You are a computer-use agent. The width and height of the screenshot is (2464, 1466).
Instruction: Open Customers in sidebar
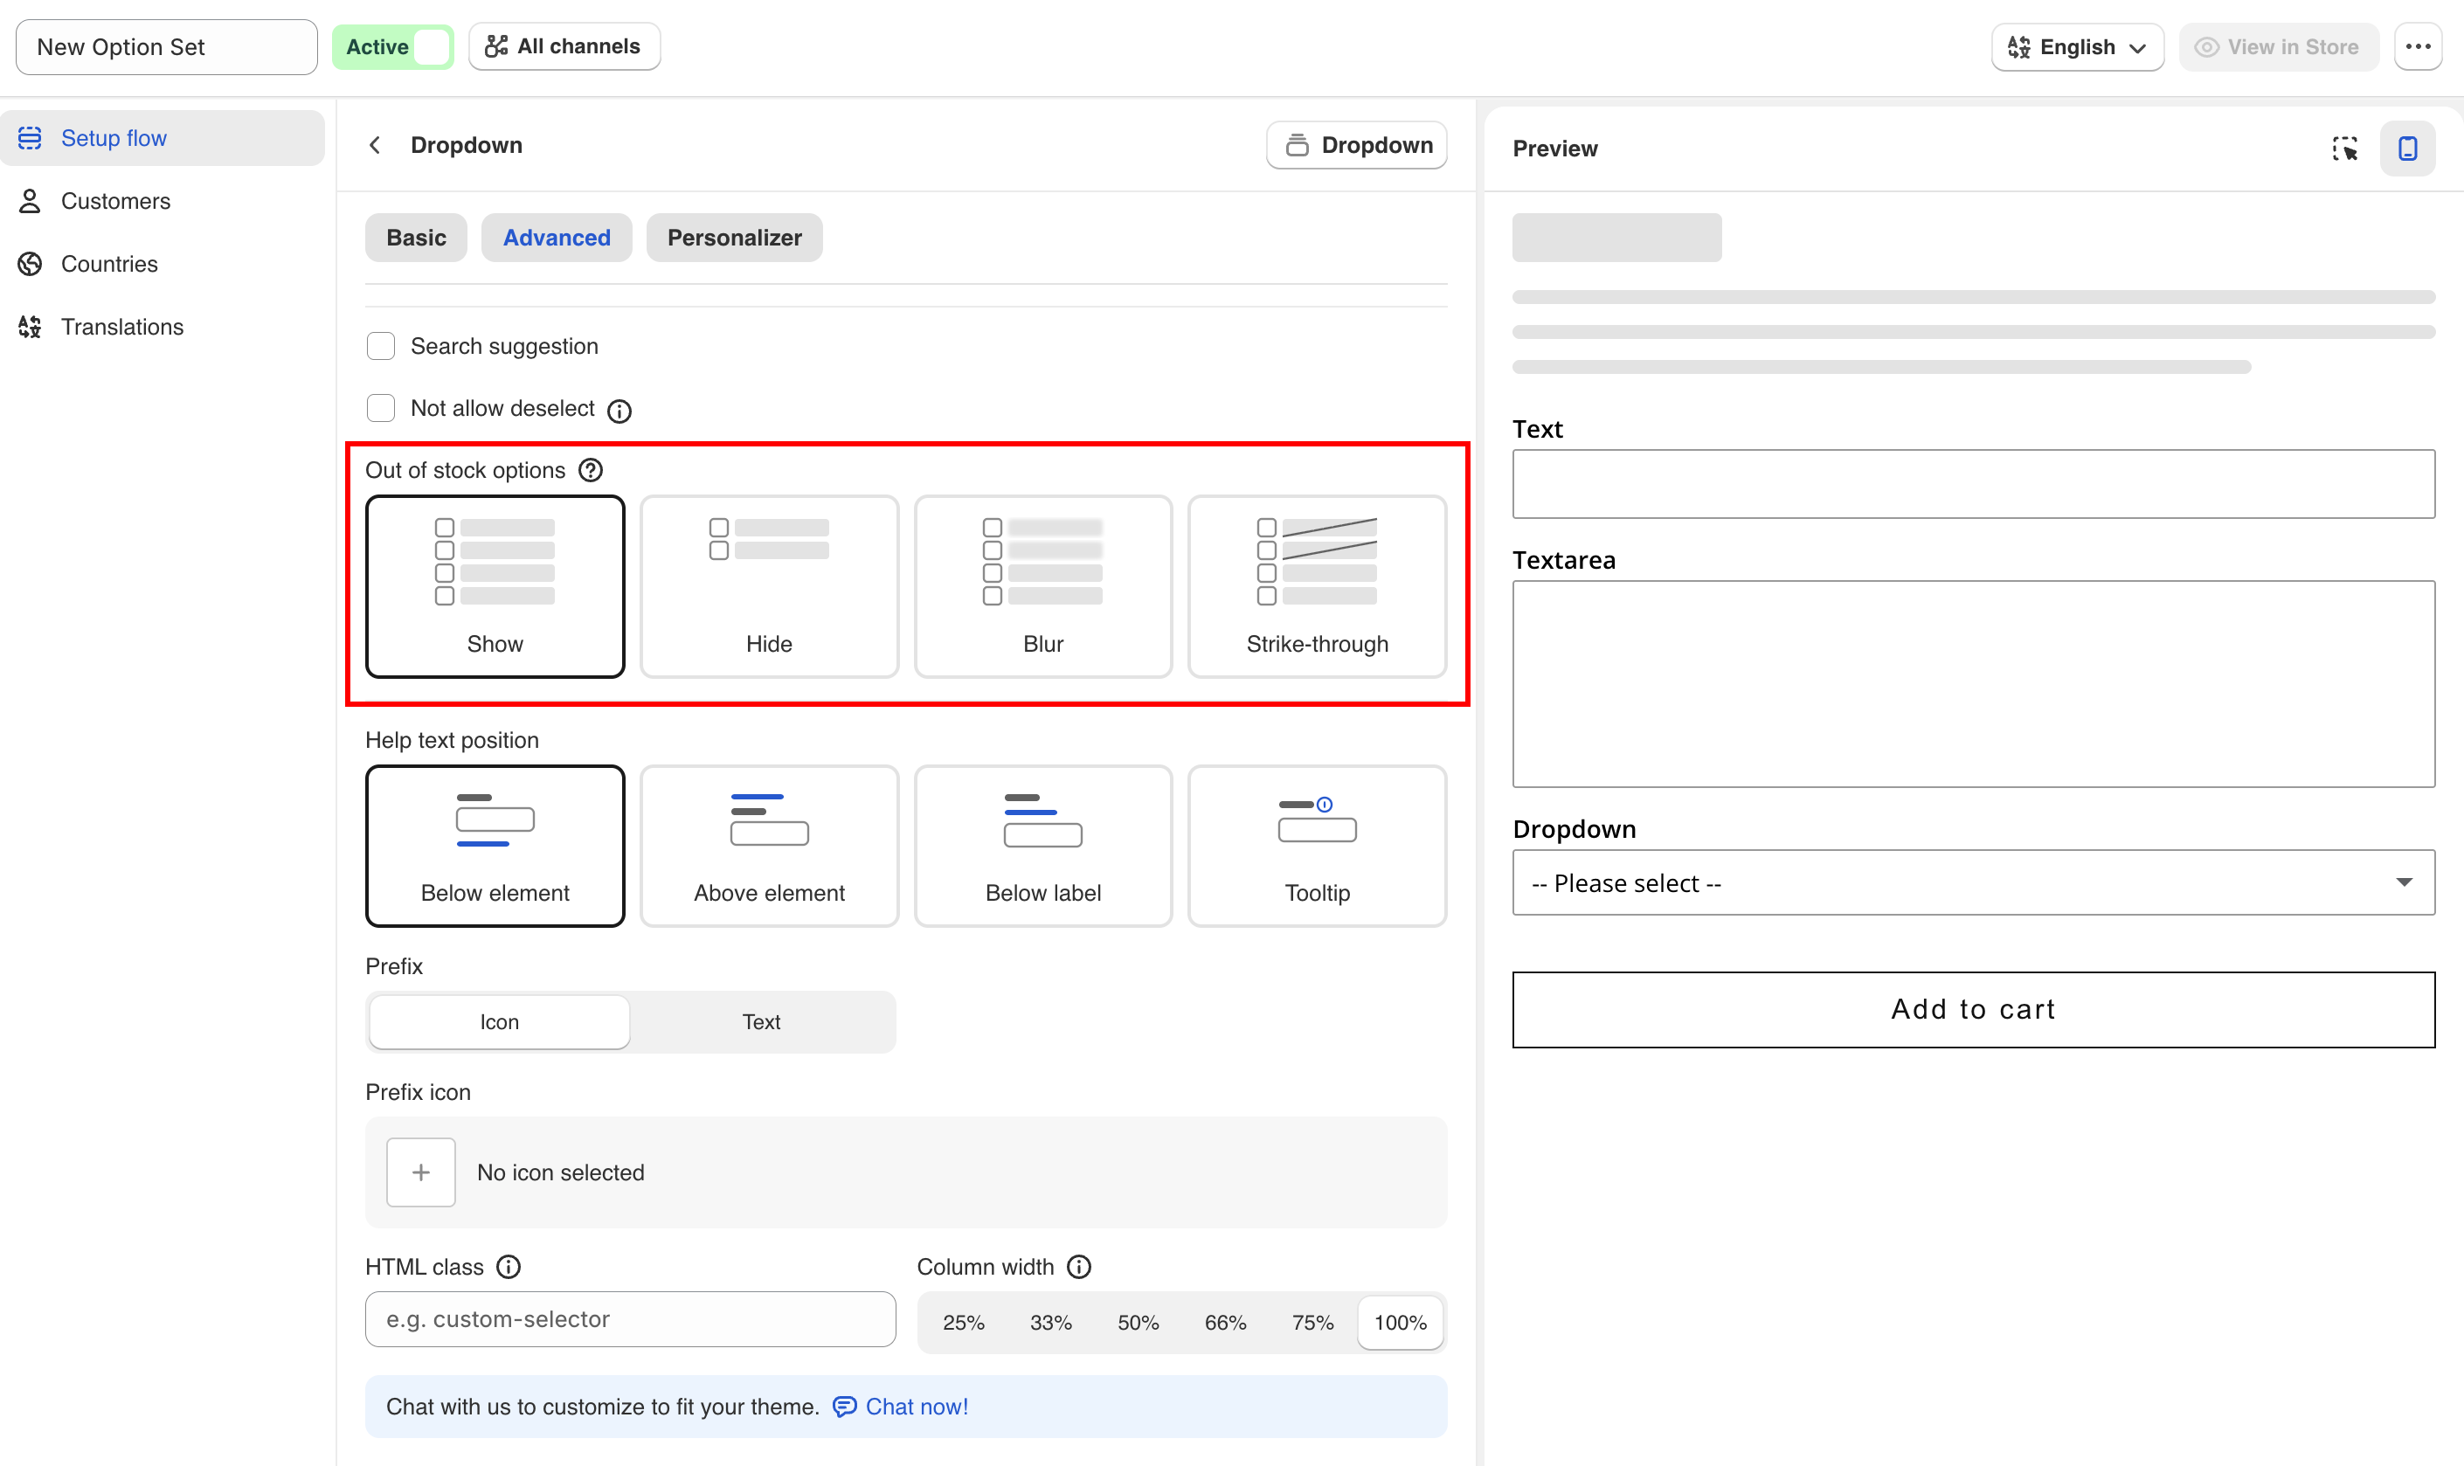(162, 202)
